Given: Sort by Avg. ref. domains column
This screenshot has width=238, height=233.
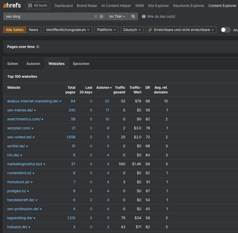Looking at the screenshot, I should (161, 90).
